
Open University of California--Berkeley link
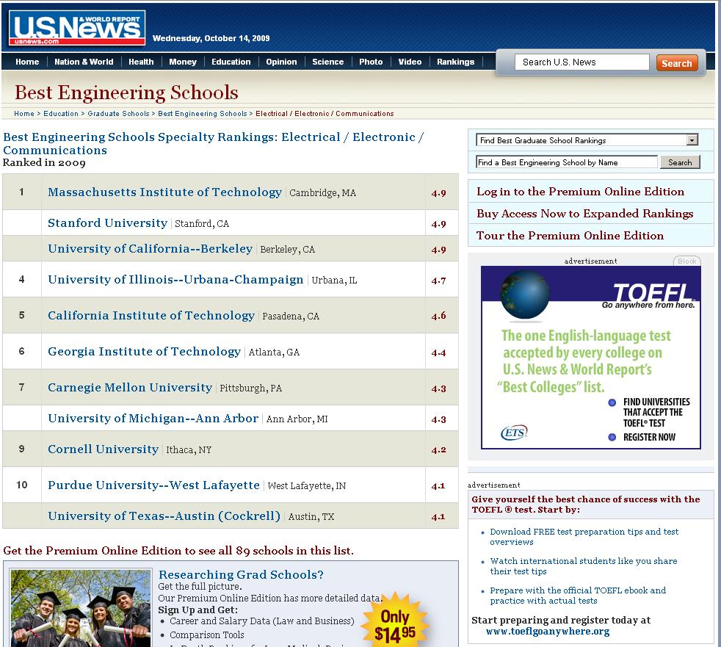click(151, 249)
